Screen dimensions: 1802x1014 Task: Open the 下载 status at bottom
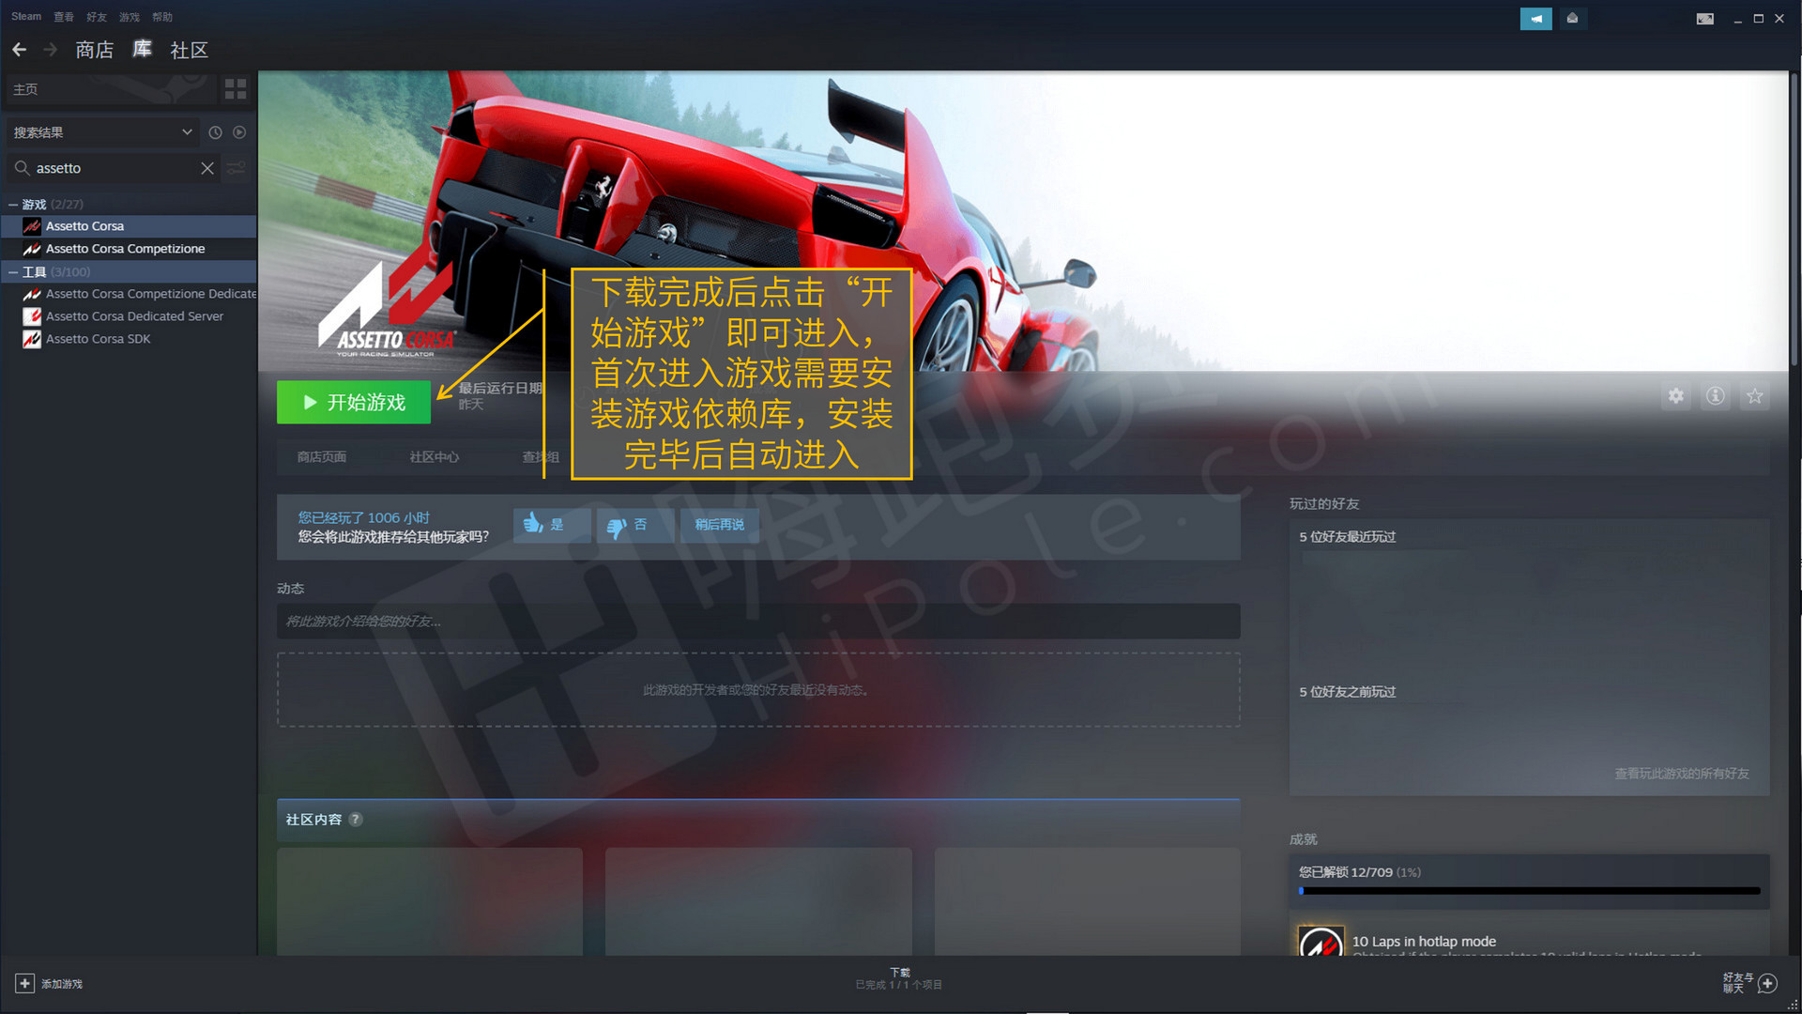(899, 979)
